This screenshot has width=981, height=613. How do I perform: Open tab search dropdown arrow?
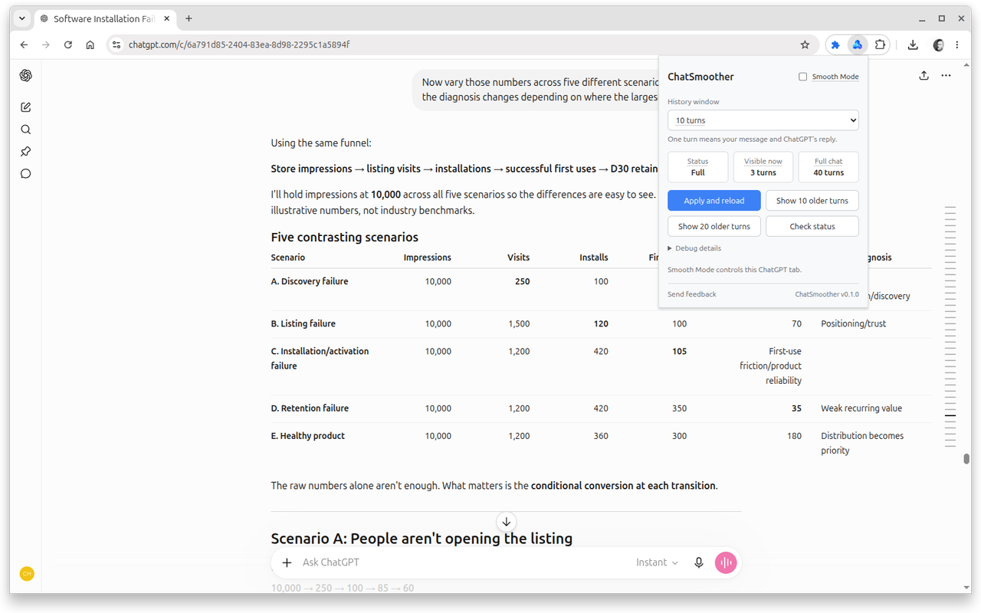pos(22,18)
